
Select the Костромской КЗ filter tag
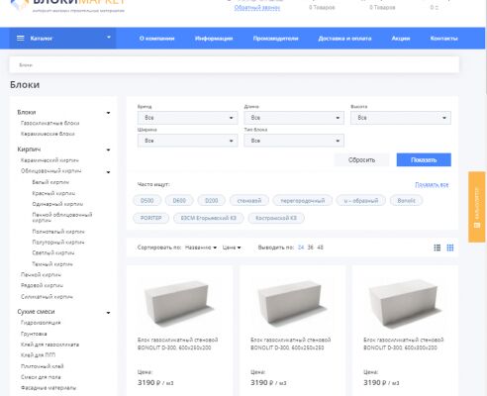(x=276, y=218)
